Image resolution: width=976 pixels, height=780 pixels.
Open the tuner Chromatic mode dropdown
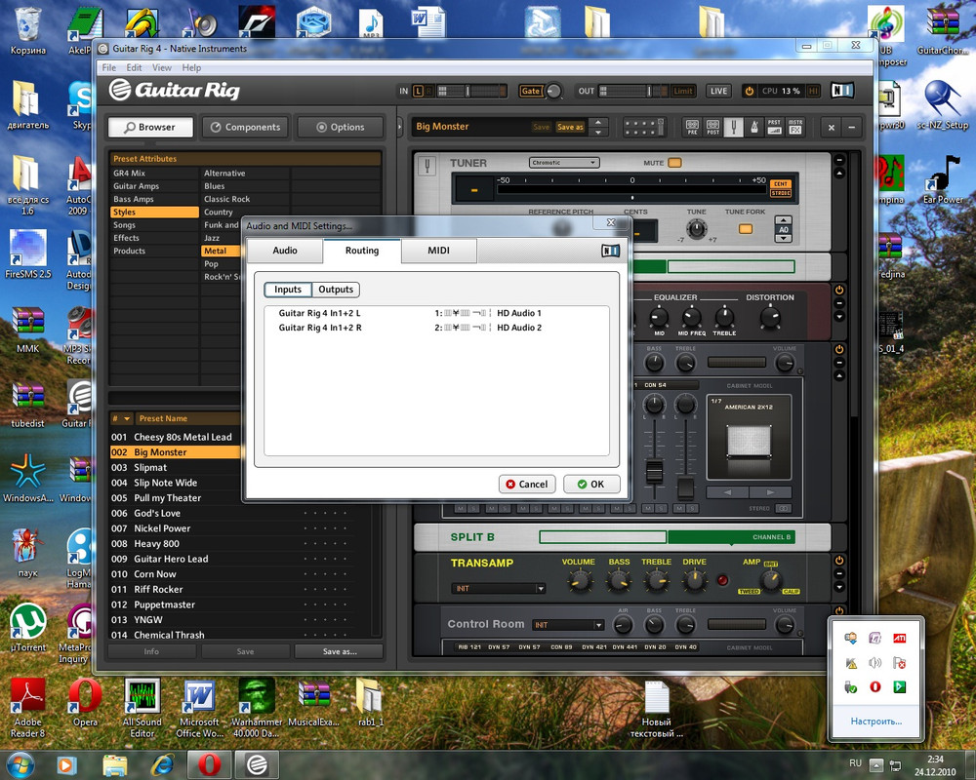564,163
